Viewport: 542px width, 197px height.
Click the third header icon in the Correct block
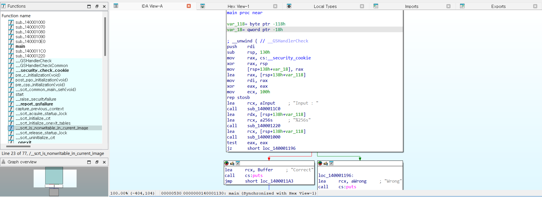tap(238, 163)
